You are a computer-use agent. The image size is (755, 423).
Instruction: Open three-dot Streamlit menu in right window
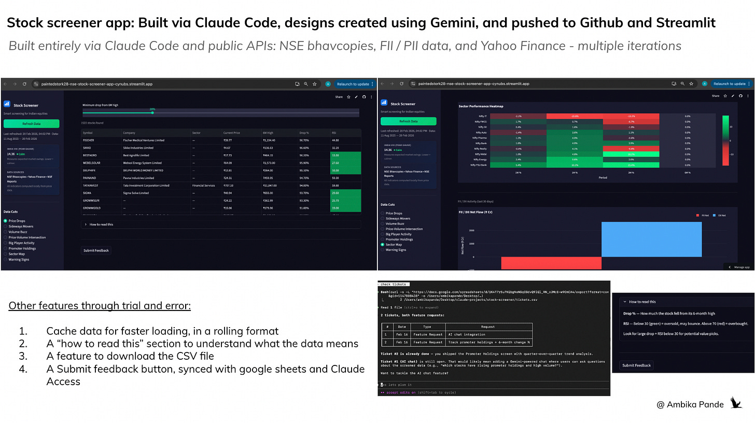click(748, 96)
